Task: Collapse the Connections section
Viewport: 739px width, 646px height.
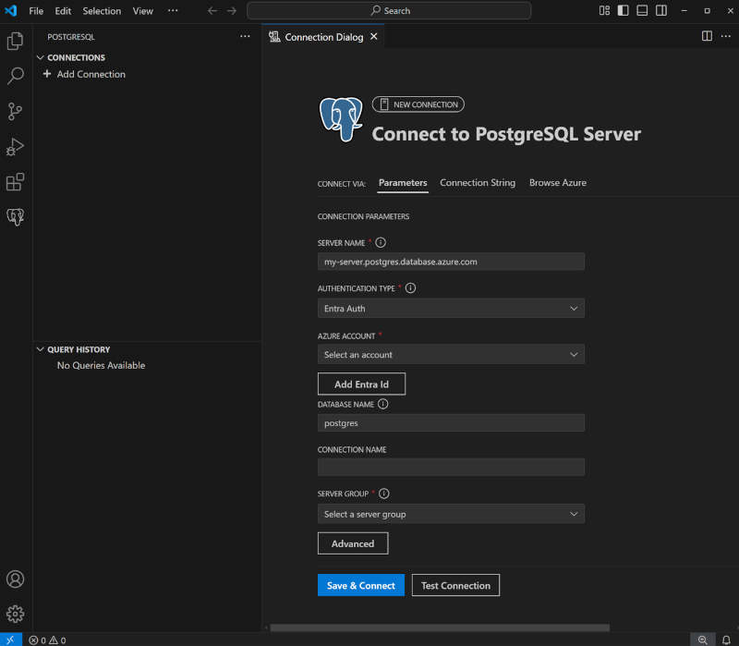Action: click(41, 57)
